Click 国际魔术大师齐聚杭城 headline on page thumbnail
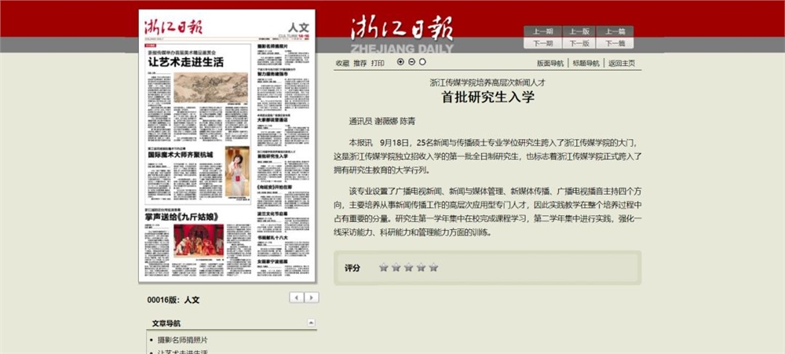Viewport: 785px width, 354px height. click(180, 155)
